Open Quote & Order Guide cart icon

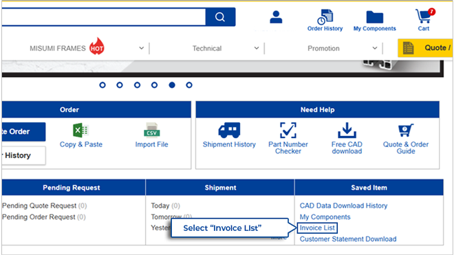406,131
